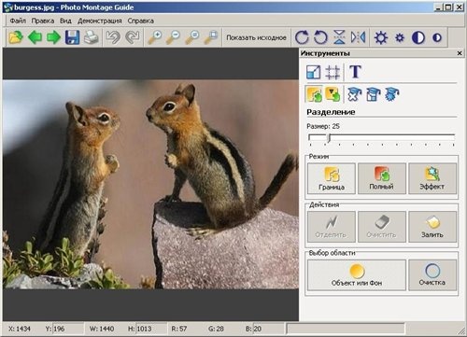
Task: Zoom in with the plus magnifier
Action: pos(155,37)
